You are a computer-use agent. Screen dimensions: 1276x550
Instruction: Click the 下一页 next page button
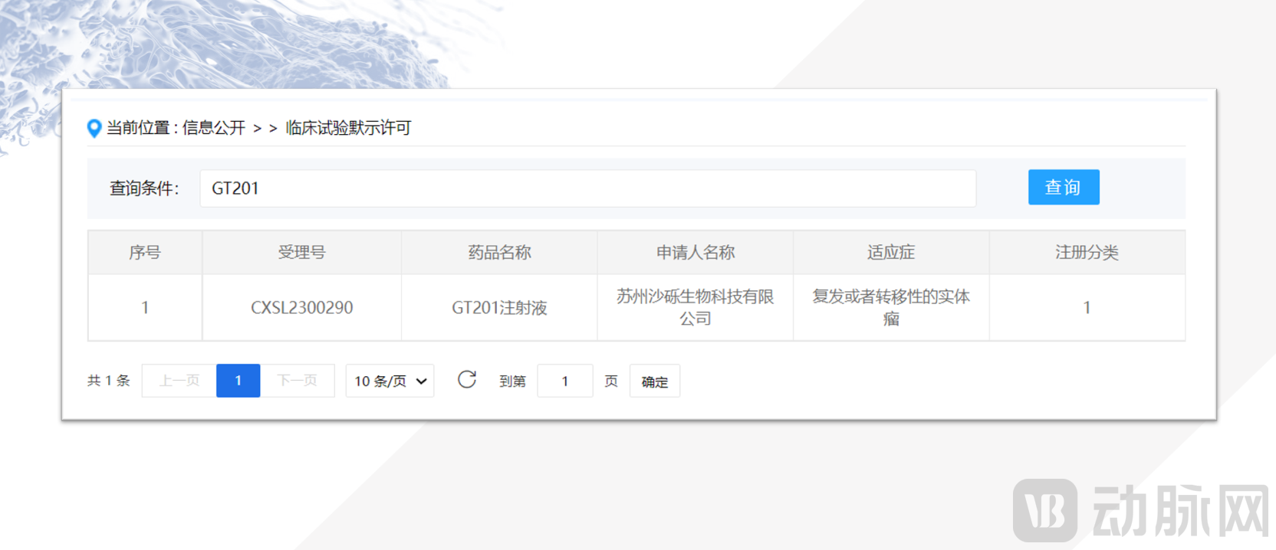pyautogui.click(x=298, y=381)
